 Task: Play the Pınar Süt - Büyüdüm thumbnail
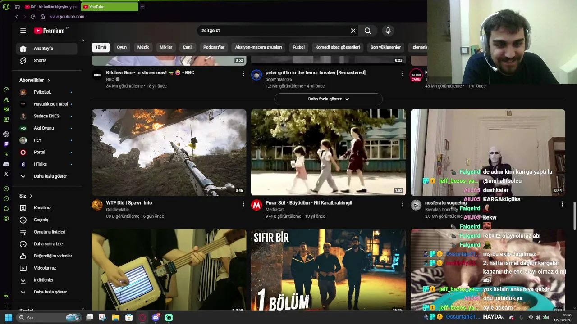tap(328, 152)
